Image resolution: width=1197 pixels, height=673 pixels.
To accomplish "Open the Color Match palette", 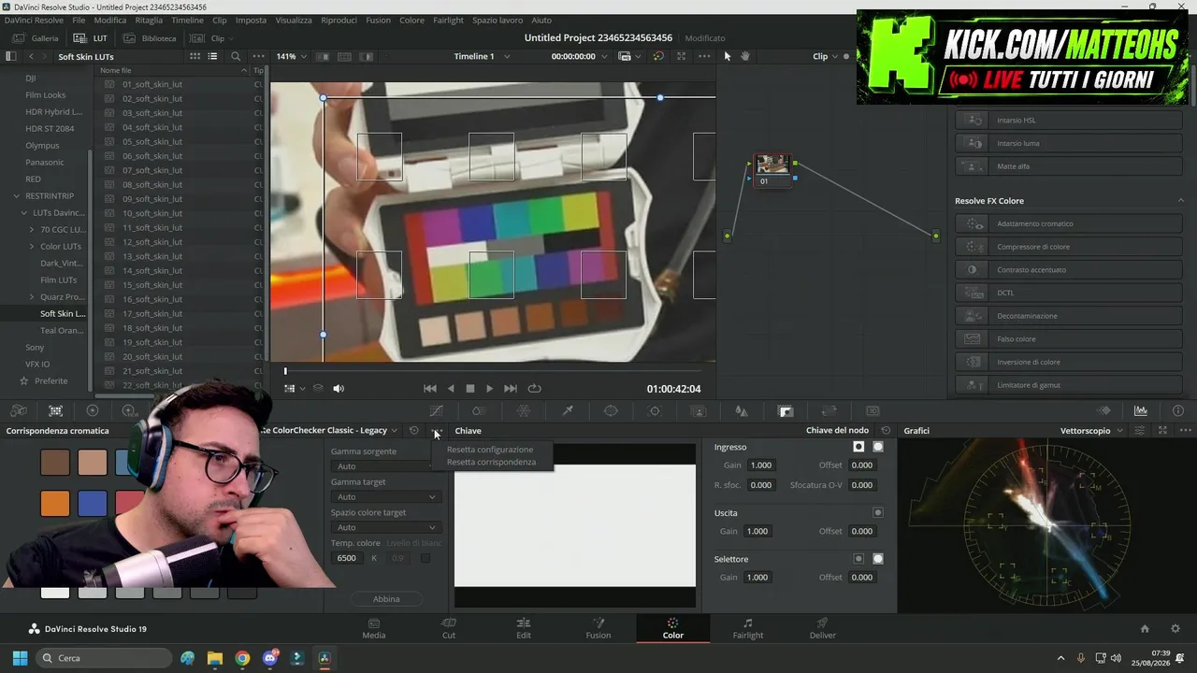I will pos(55,410).
